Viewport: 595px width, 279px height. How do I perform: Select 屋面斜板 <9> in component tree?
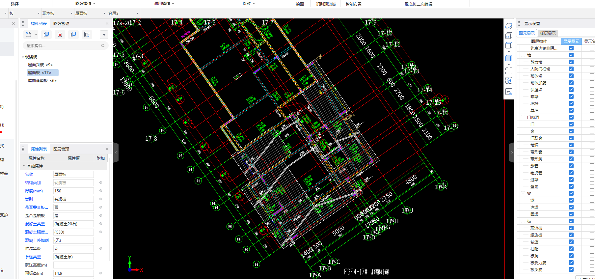point(40,65)
